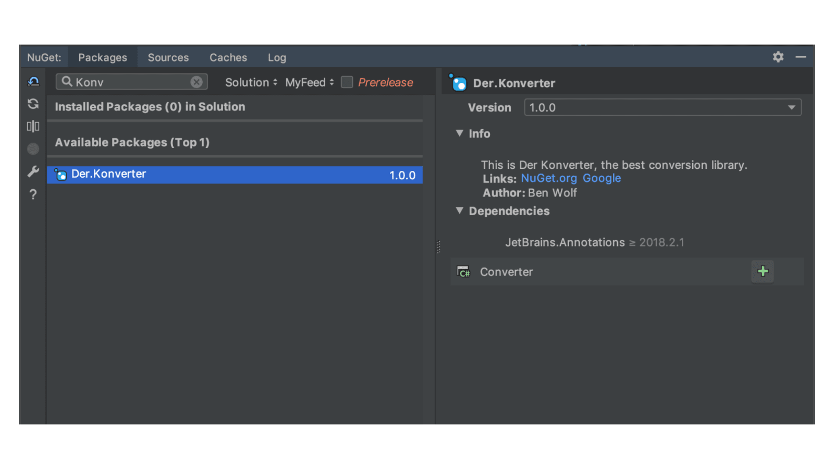
Task: Open the NuGet.org link
Action: point(549,178)
